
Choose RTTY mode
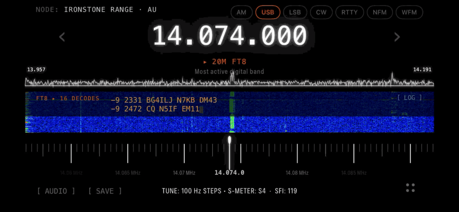tap(350, 12)
